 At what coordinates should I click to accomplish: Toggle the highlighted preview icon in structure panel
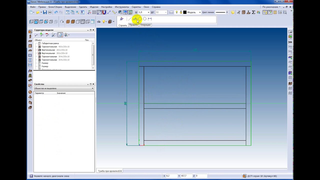click(x=60, y=35)
